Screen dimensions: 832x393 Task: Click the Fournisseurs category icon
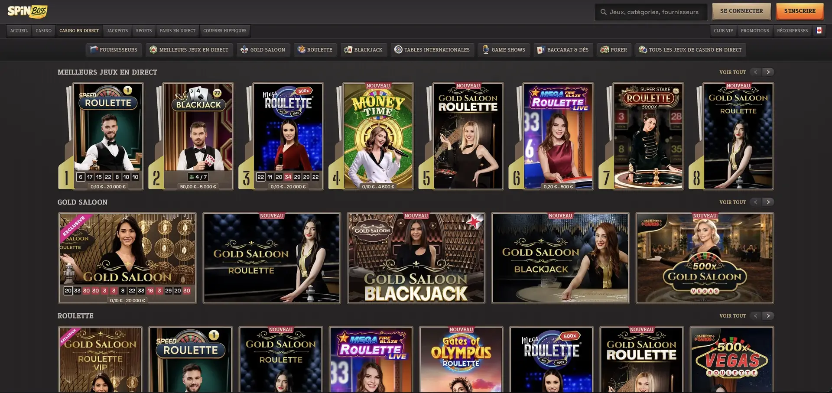click(x=94, y=50)
